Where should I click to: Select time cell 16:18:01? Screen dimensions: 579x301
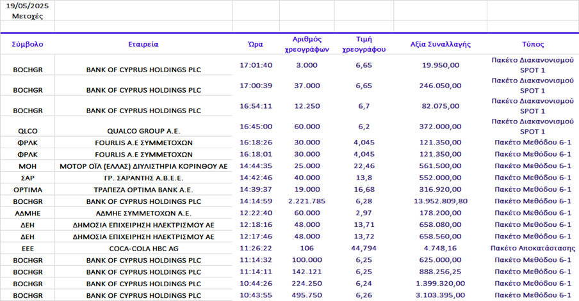tap(256, 154)
